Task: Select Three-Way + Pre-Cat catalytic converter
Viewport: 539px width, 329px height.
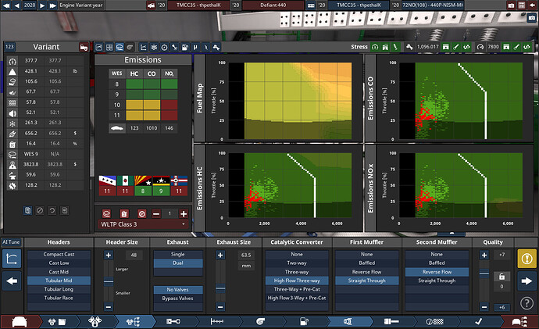Action: (x=297, y=288)
